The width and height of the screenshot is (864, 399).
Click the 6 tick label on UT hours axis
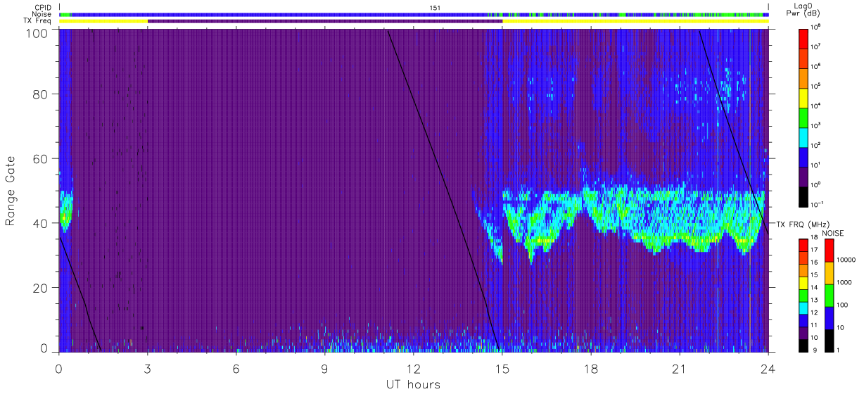click(x=236, y=369)
